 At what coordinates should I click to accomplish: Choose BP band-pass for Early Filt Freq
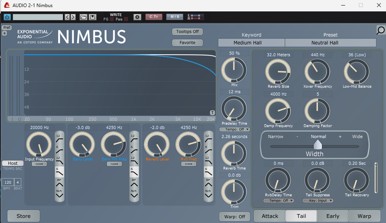point(134,182)
